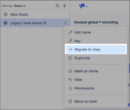Click the table icon of Legacy View
Screen dimensions: 130x110
(x=5, y=23)
